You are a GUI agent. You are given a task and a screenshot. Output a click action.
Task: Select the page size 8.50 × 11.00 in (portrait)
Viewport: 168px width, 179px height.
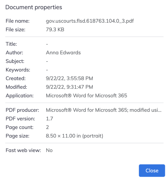click(x=74, y=136)
